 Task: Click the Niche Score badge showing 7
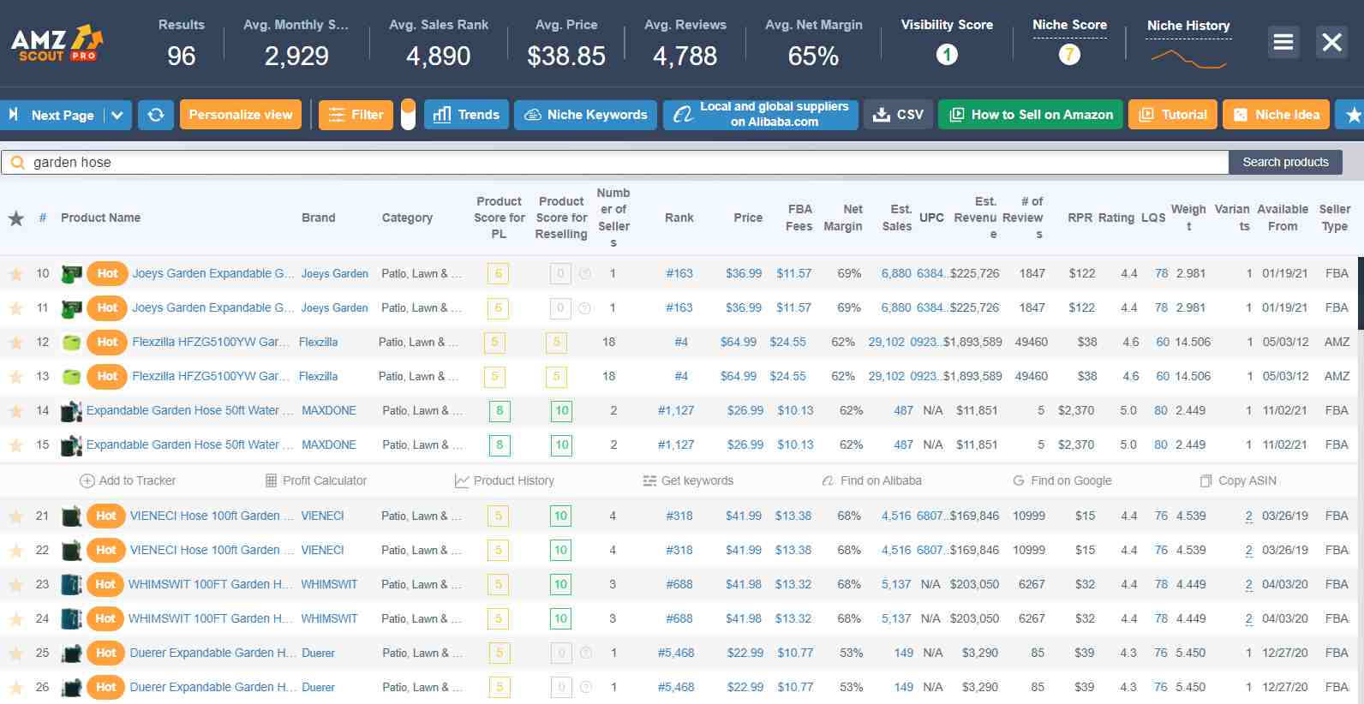(x=1069, y=55)
